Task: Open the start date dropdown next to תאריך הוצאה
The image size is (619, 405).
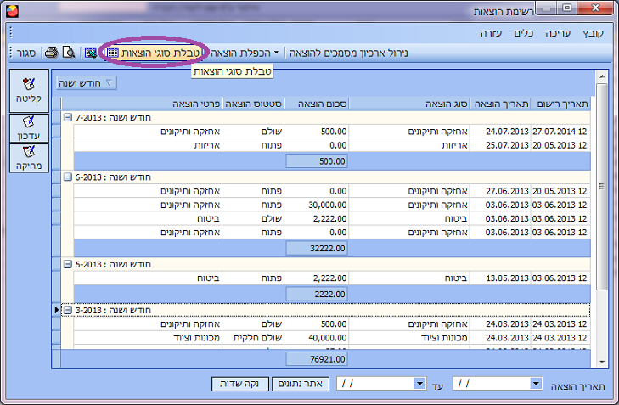Action: point(536,384)
